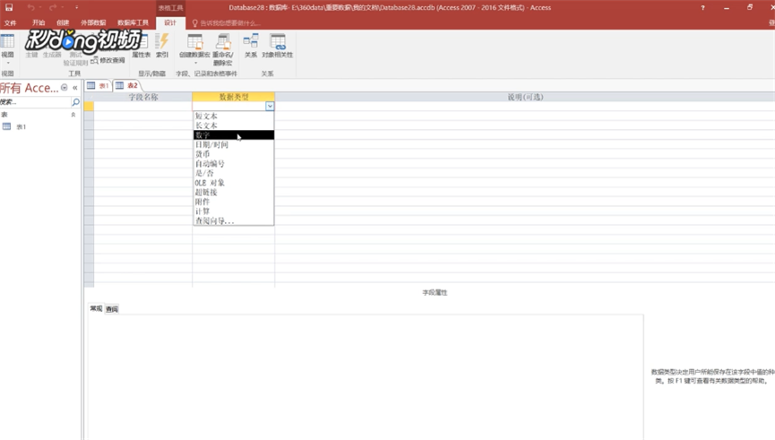Viewport: 775px width, 440px height.
Task: Choose 货币 from the data type list
Action: (x=233, y=154)
